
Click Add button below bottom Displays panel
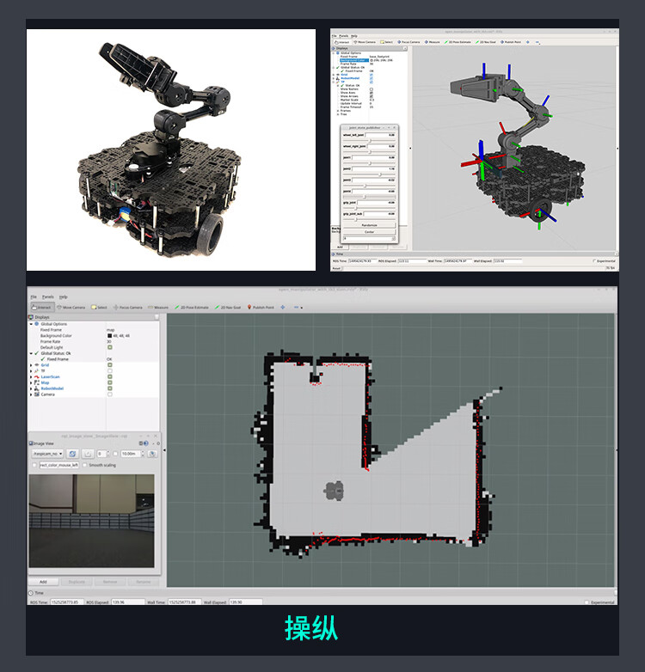43,582
